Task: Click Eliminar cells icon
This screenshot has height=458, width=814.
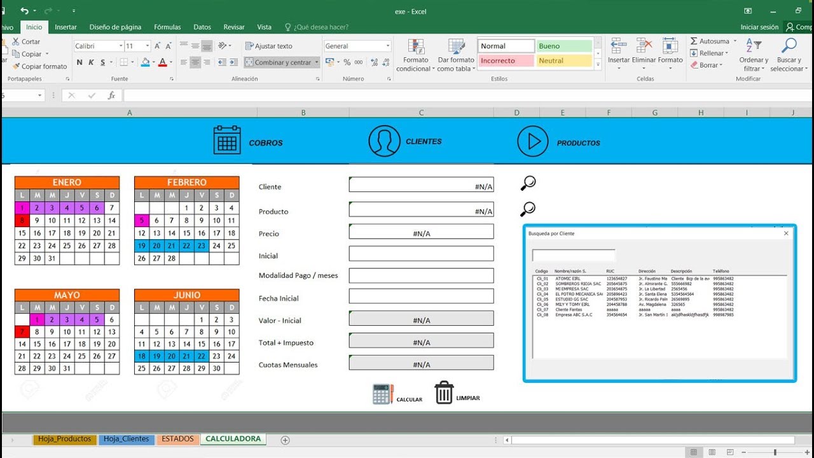Action: (x=644, y=46)
